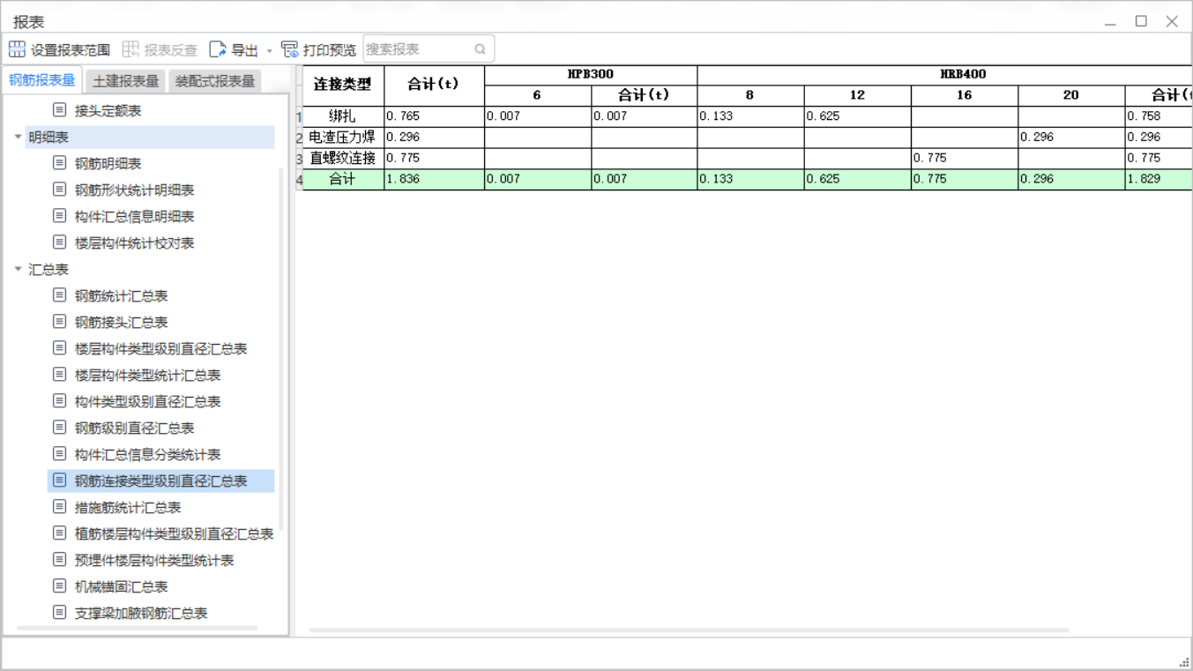This screenshot has height=671, width=1193.
Task: Switch to the 土建报表量 tab
Action: pos(126,81)
